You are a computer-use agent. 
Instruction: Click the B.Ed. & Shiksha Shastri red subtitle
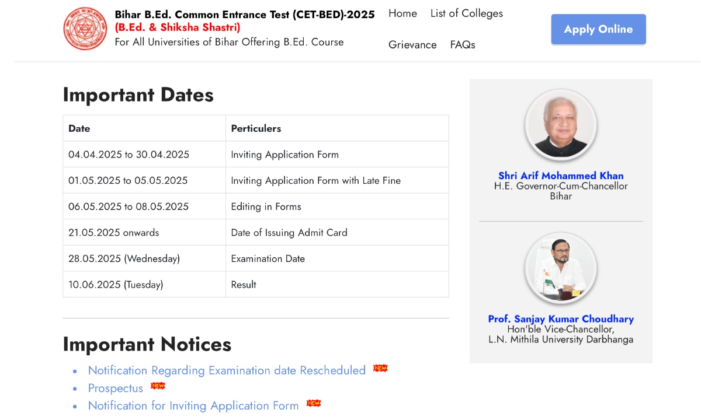(x=178, y=27)
